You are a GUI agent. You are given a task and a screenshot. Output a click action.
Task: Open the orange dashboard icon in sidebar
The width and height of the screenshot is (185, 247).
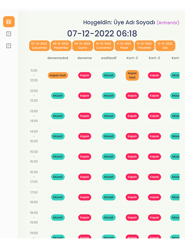click(x=9, y=22)
